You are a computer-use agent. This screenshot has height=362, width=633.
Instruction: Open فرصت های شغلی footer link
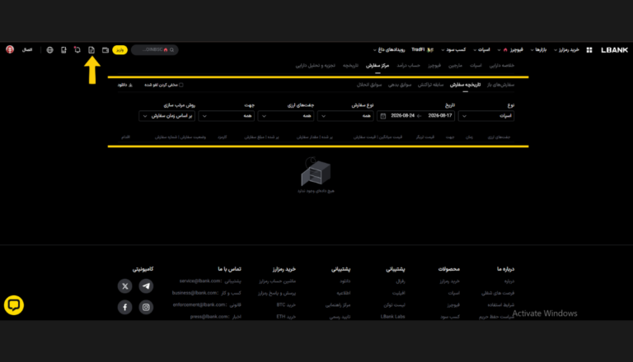[498, 293]
